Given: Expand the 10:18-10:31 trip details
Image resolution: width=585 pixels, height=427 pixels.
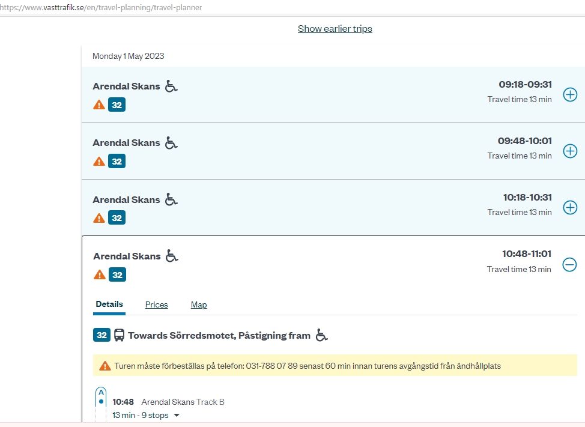Looking at the screenshot, I should (569, 207).
